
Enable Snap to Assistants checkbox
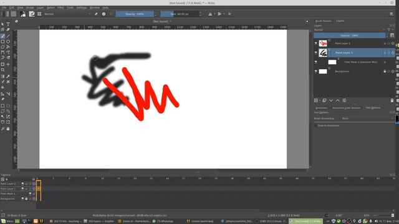coord(315,126)
